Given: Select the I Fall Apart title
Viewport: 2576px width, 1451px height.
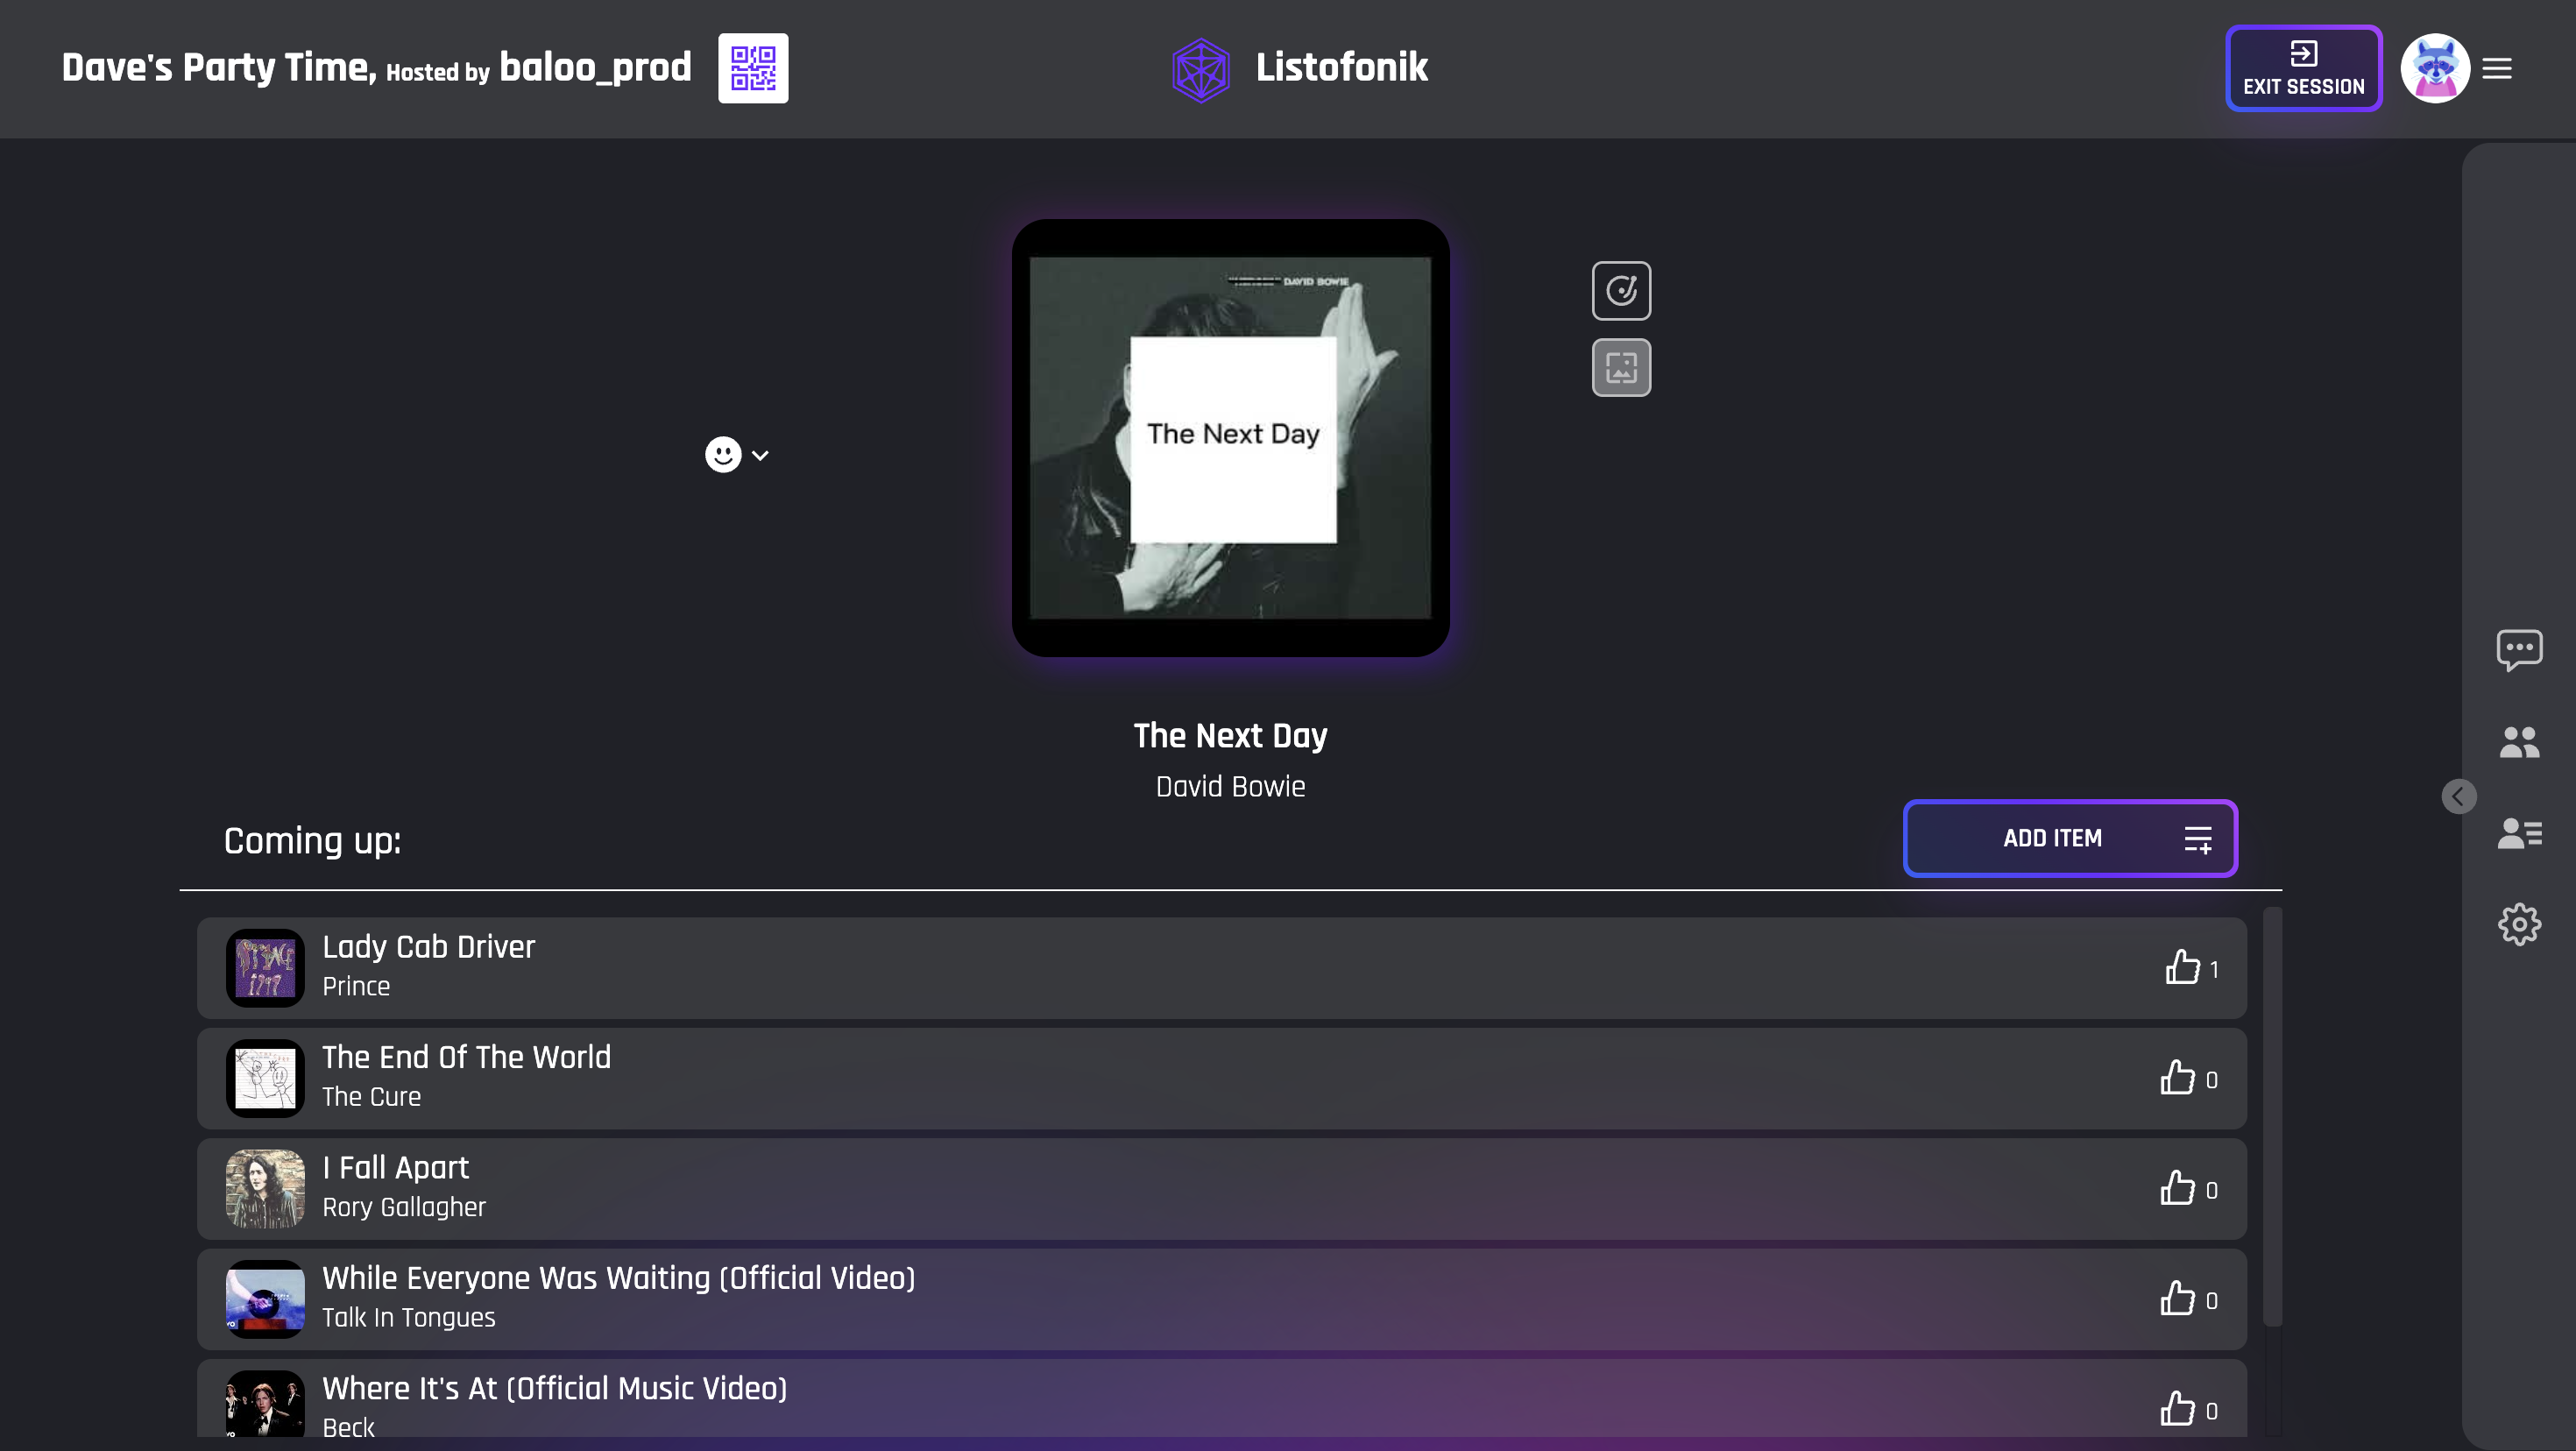Looking at the screenshot, I should pyautogui.click(x=395, y=1167).
